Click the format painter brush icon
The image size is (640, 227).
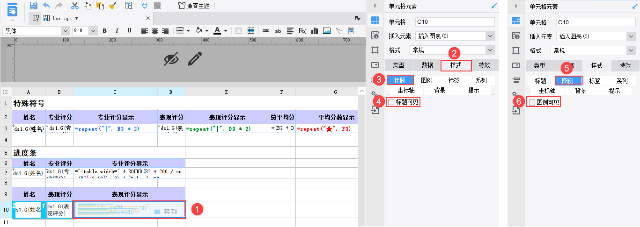coord(113,6)
